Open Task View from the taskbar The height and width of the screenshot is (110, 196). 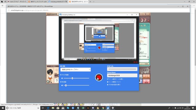pos(43,108)
